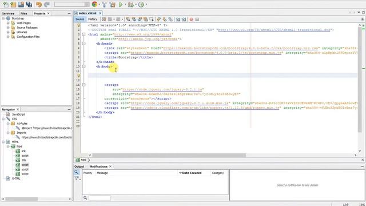Viewport: 366px width, 206px height.
Task: Click the Open Project toolbar icon
Action: (x=21, y=4)
